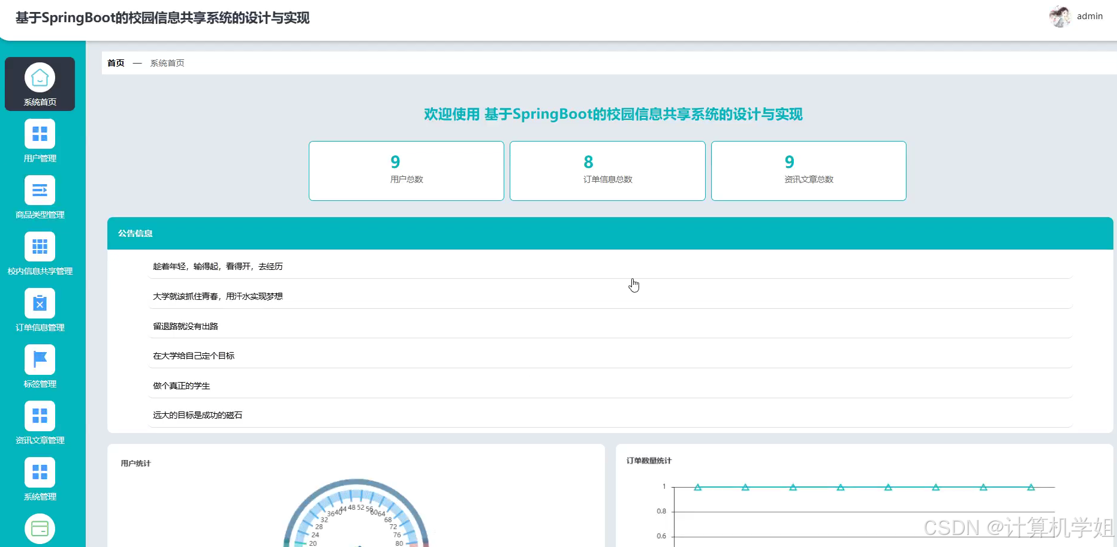
Task: Open announcement 远大的目标是成功的磁石
Action: point(610,415)
